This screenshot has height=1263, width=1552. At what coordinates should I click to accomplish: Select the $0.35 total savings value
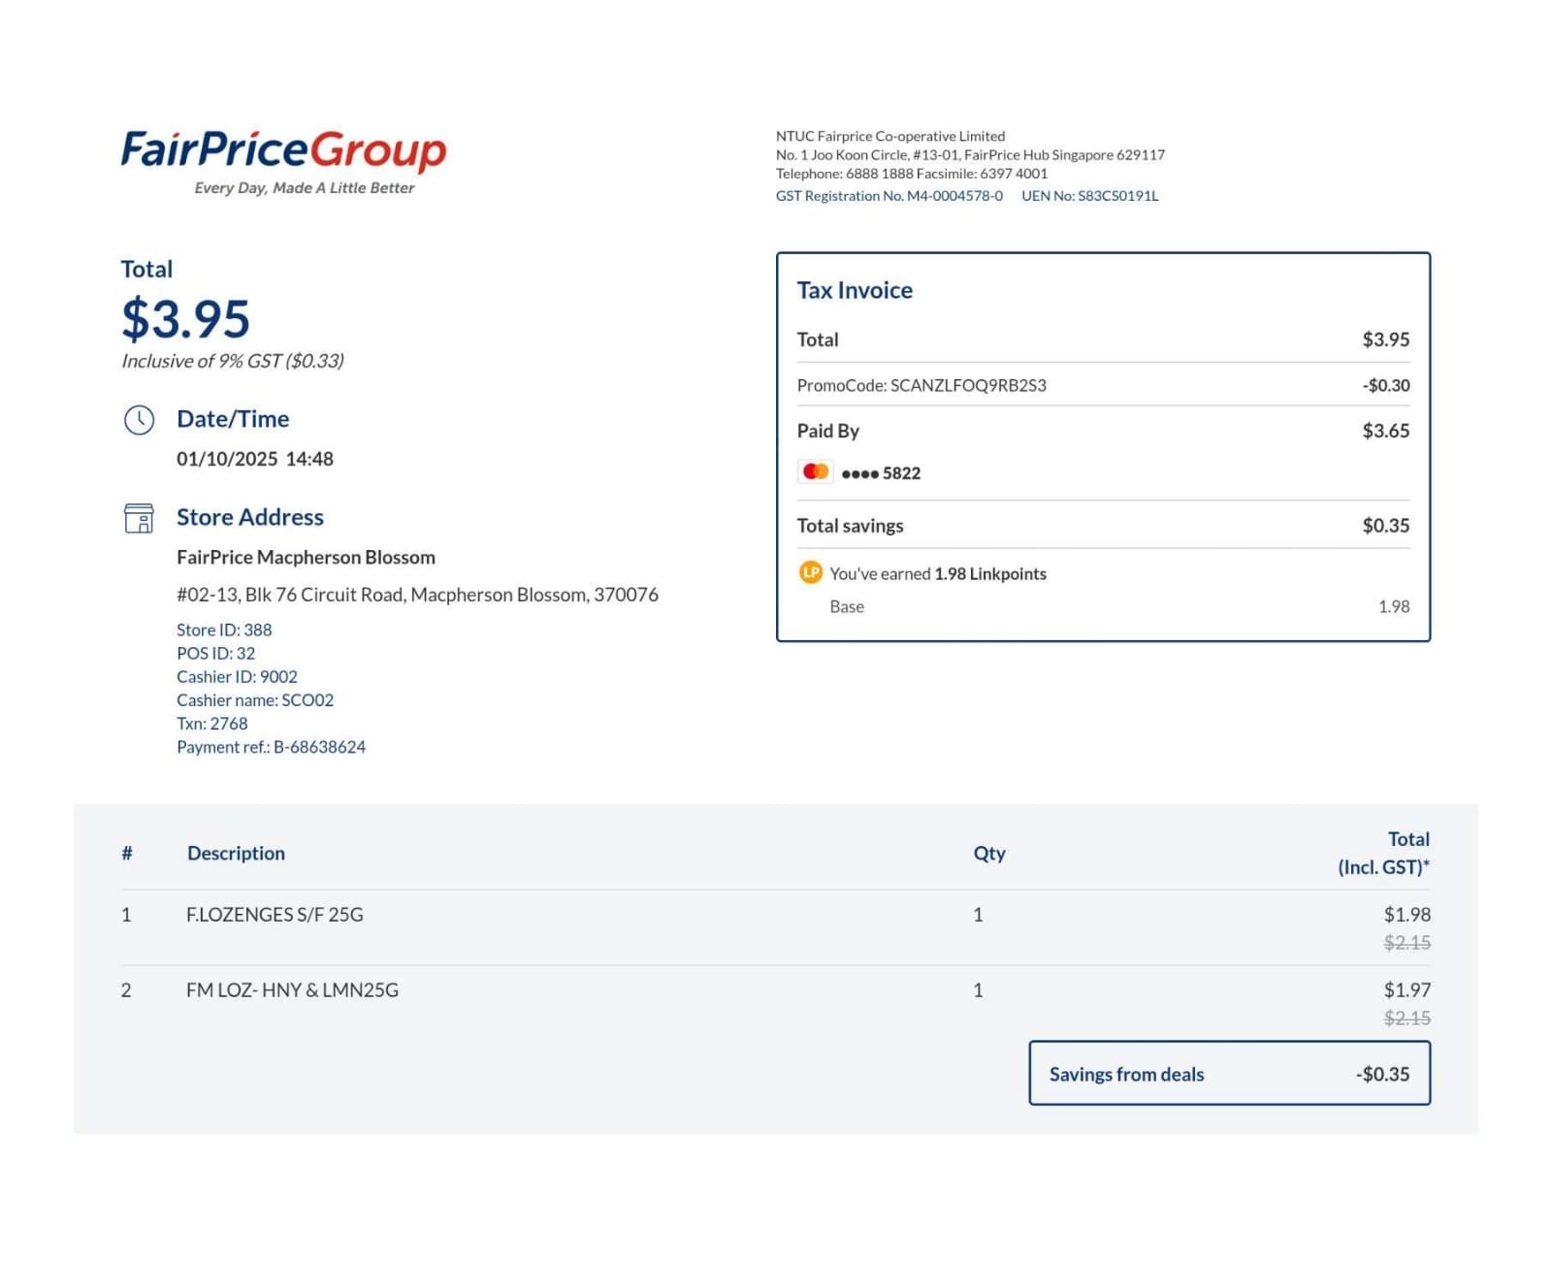(1386, 526)
